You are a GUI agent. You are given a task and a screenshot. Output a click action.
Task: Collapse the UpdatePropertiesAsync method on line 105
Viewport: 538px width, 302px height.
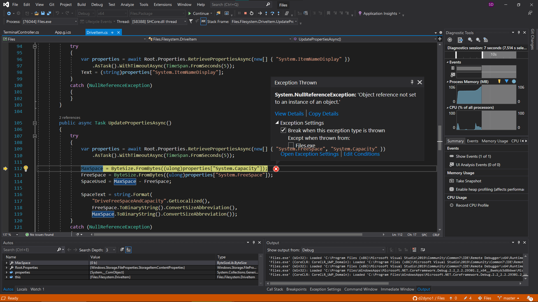pyautogui.click(x=35, y=123)
